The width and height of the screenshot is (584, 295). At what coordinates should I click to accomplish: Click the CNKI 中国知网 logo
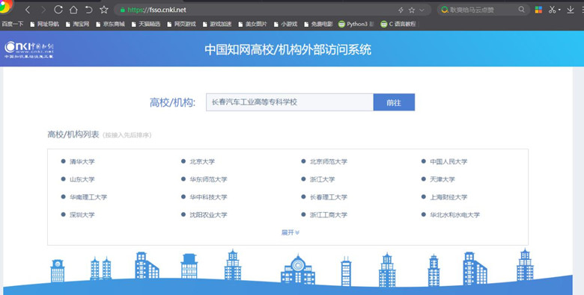click(x=29, y=50)
